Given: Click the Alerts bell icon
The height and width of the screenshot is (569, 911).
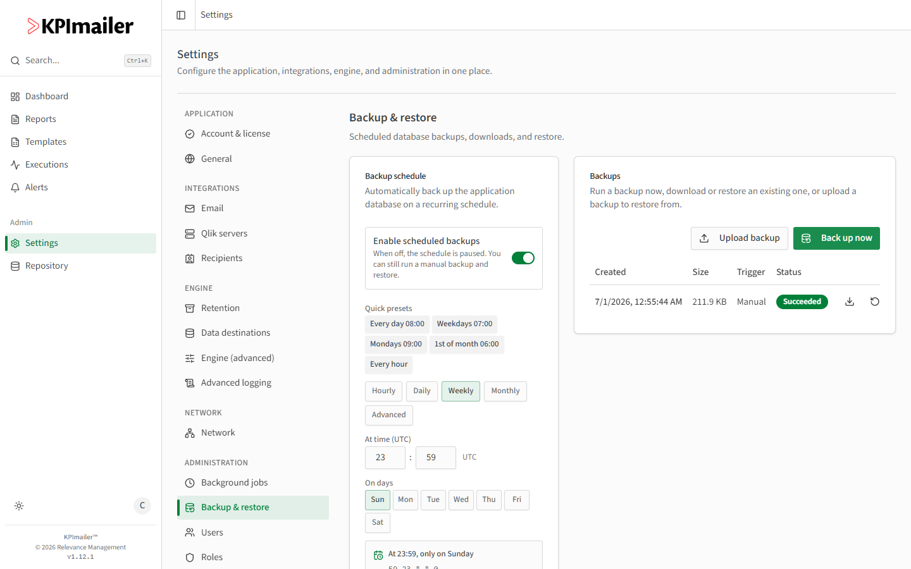Looking at the screenshot, I should pyautogui.click(x=15, y=188).
